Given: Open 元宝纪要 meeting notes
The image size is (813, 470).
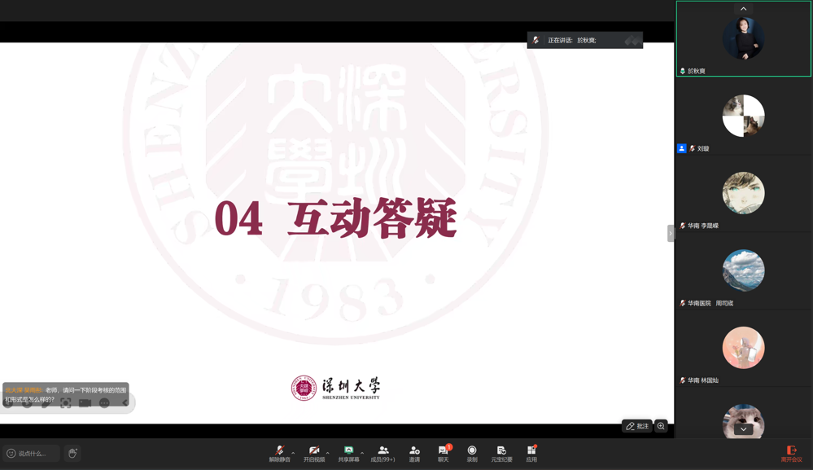Looking at the screenshot, I should [x=501, y=453].
